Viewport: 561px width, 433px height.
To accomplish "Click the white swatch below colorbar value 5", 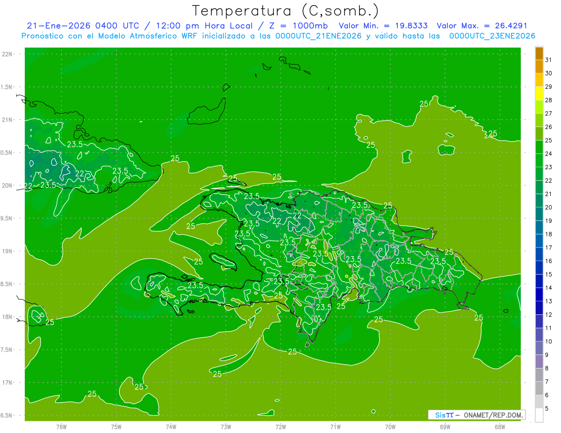I will coord(539,415).
